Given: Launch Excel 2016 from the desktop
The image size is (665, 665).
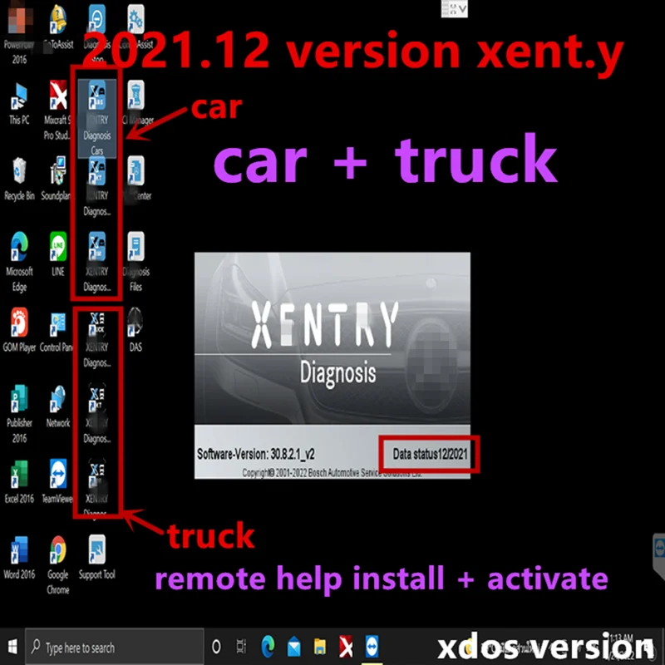Looking at the screenshot, I should pos(19,482).
